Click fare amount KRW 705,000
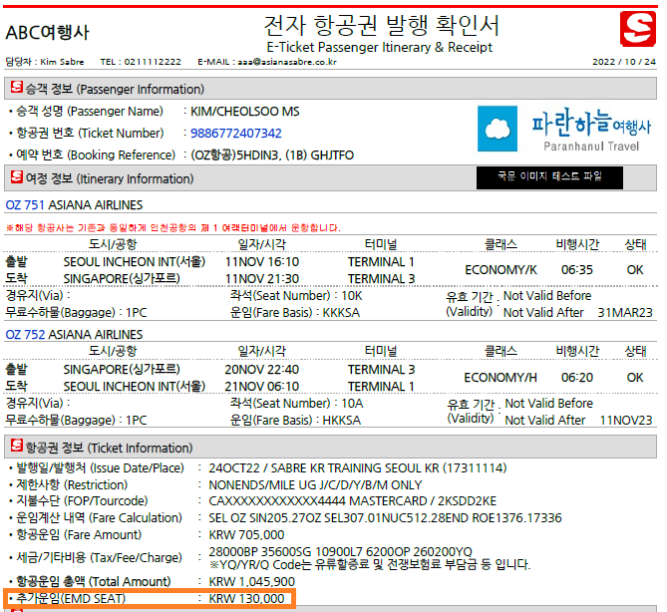667x612 pixels. click(246, 534)
